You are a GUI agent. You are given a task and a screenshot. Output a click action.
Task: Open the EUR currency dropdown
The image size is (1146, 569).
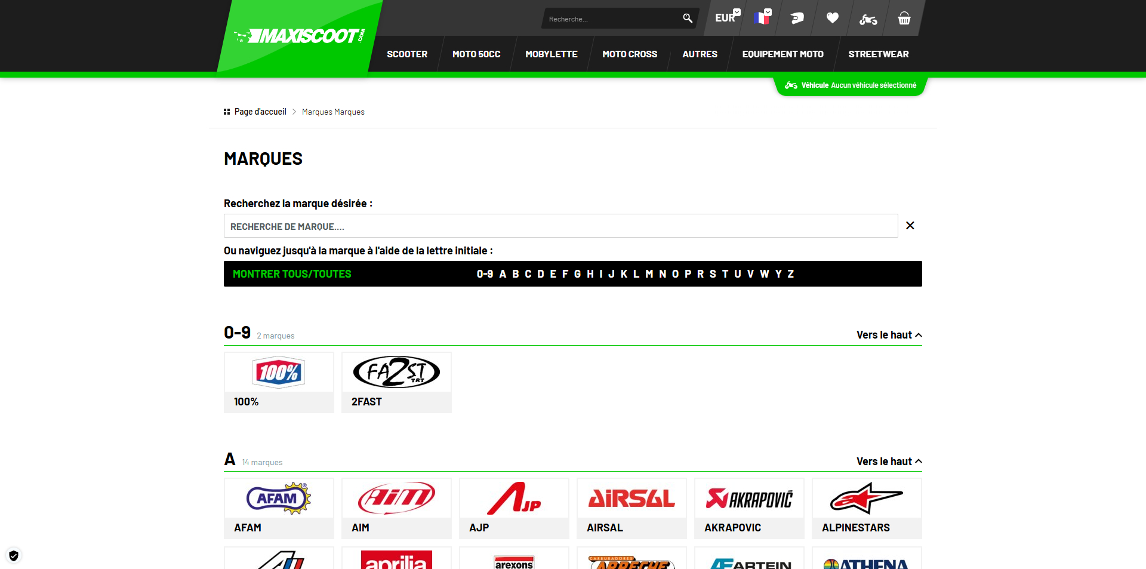(x=728, y=17)
